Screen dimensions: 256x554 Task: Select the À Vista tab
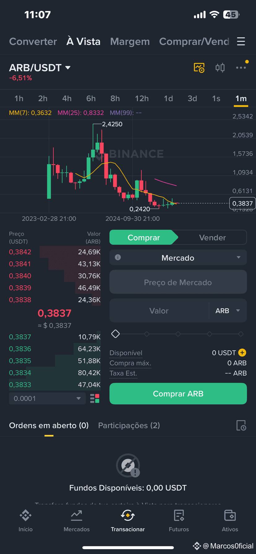coord(83,41)
